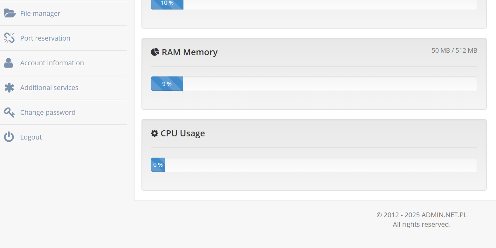
Task: Click the ADMIN.NET.PL copyright footer text
Action: [x=422, y=215]
